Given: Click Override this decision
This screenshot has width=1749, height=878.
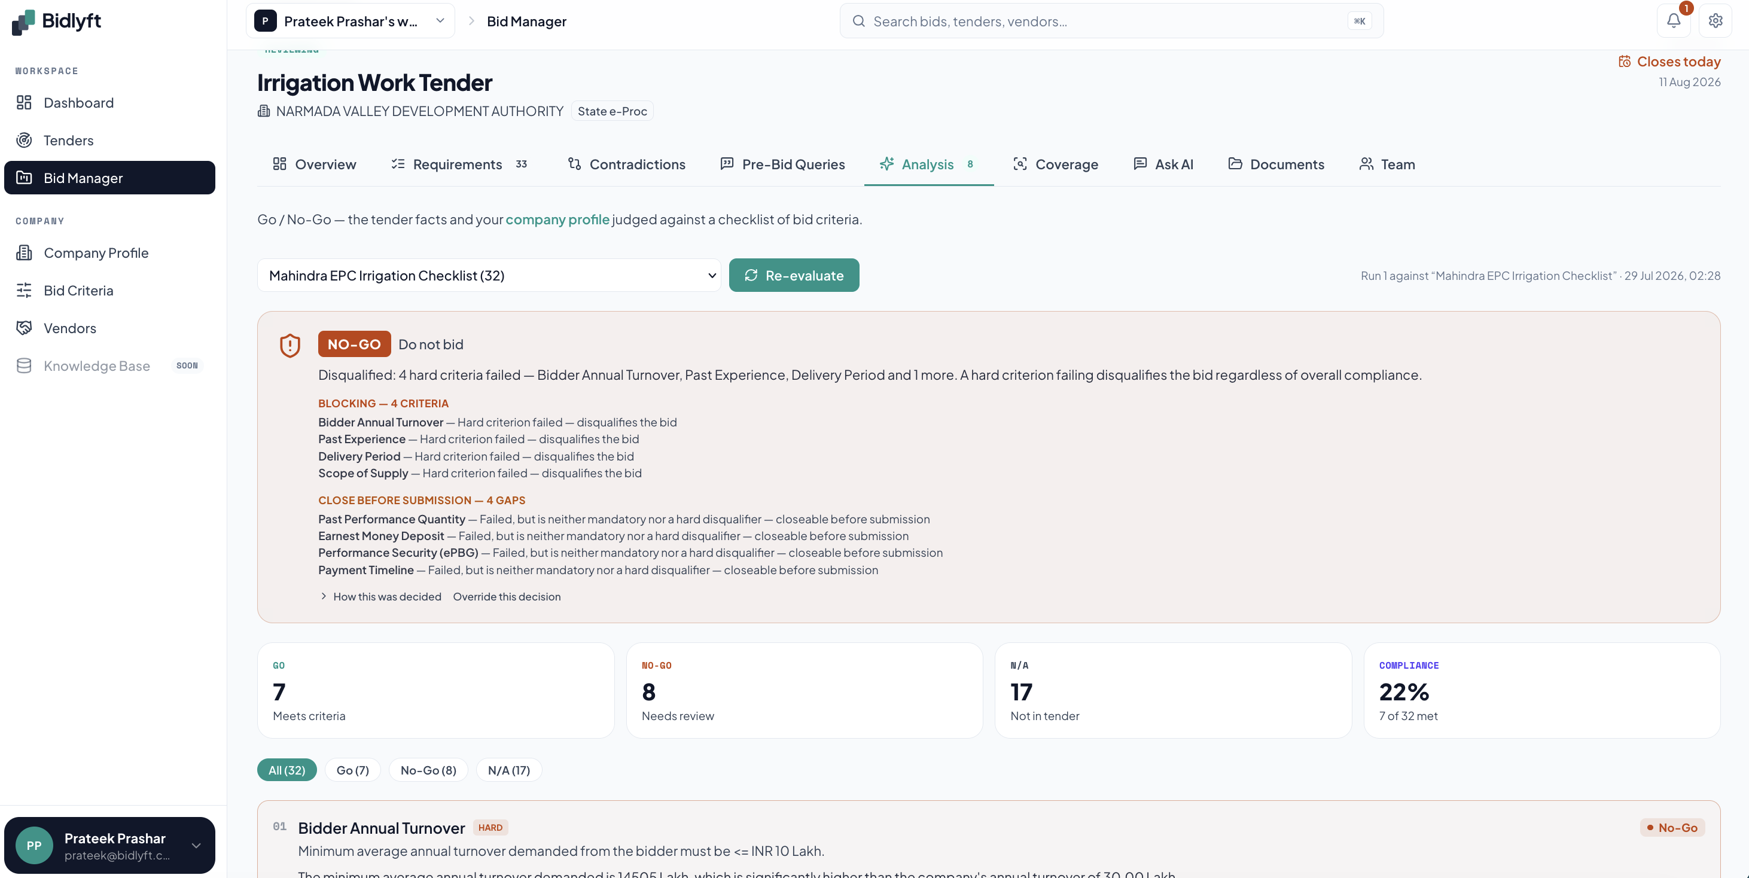Looking at the screenshot, I should pyautogui.click(x=507, y=596).
